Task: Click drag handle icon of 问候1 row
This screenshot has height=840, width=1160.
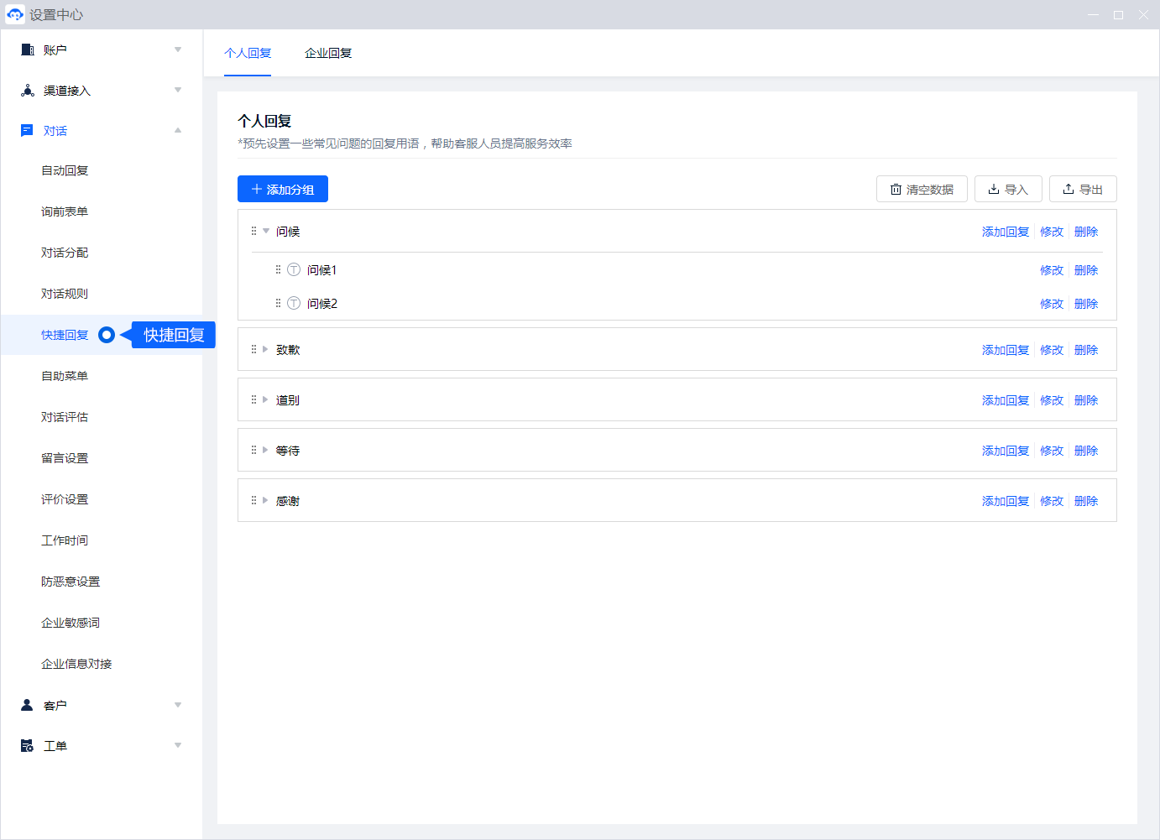Action: [278, 269]
